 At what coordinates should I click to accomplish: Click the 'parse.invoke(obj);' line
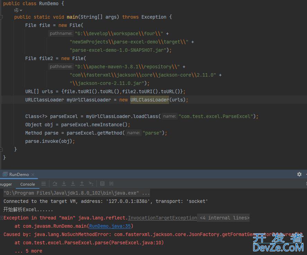50,141
